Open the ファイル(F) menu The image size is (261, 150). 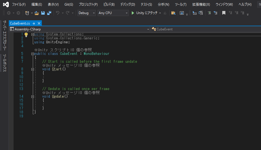pos(19,5)
